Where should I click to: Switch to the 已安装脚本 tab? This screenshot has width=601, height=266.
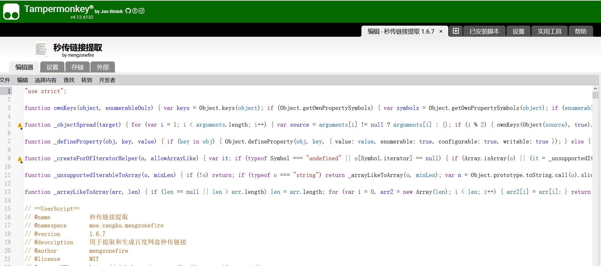pyautogui.click(x=484, y=31)
